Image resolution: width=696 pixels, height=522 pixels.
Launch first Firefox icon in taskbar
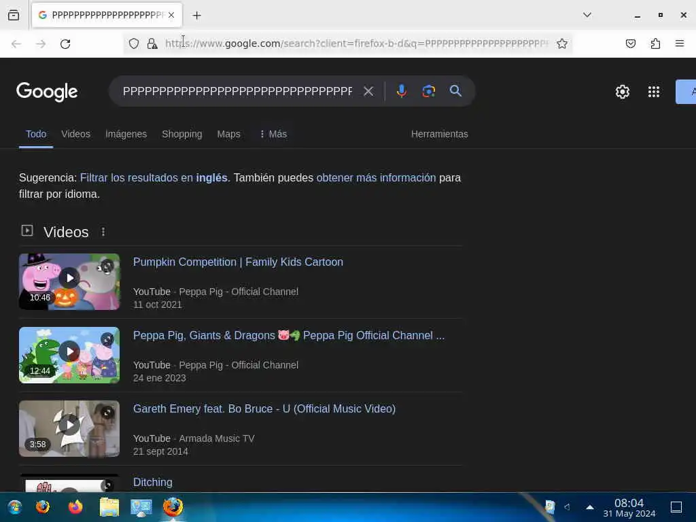[x=43, y=507]
